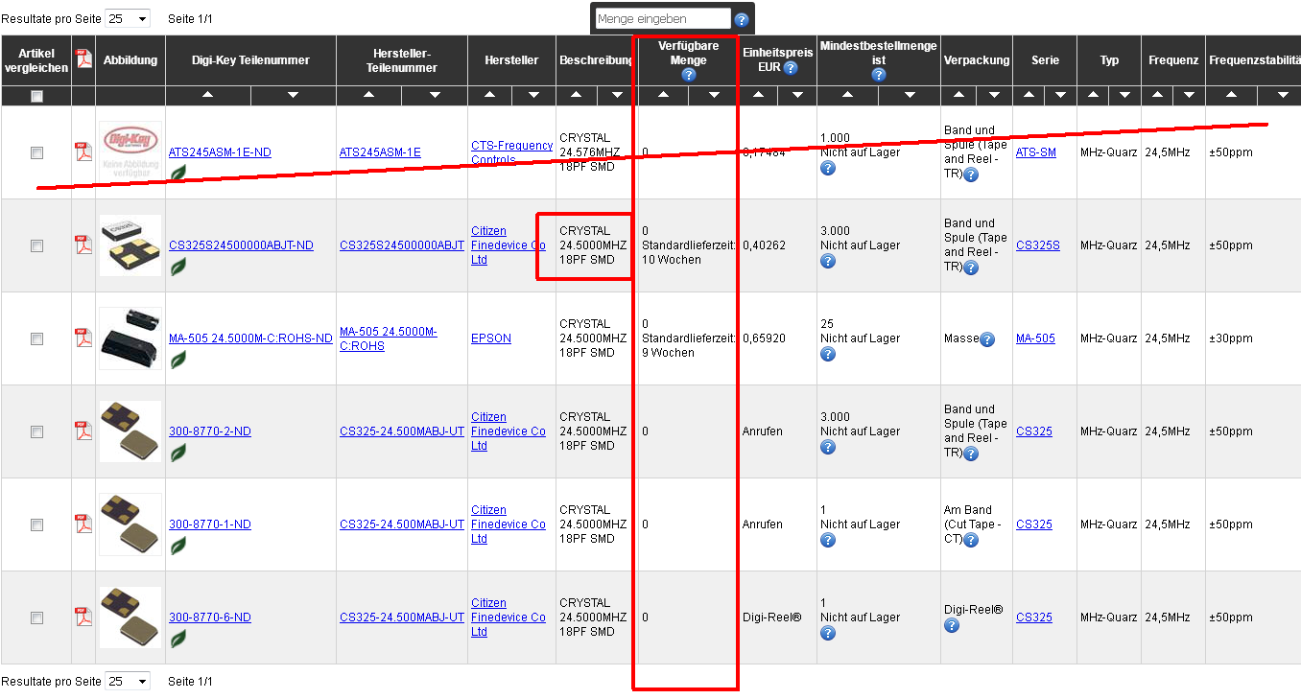Viewport: 1301px width, 699px height.
Task: Sort Digi-Key Teilenummer ascending
Action: pyautogui.click(x=208, y=96)
